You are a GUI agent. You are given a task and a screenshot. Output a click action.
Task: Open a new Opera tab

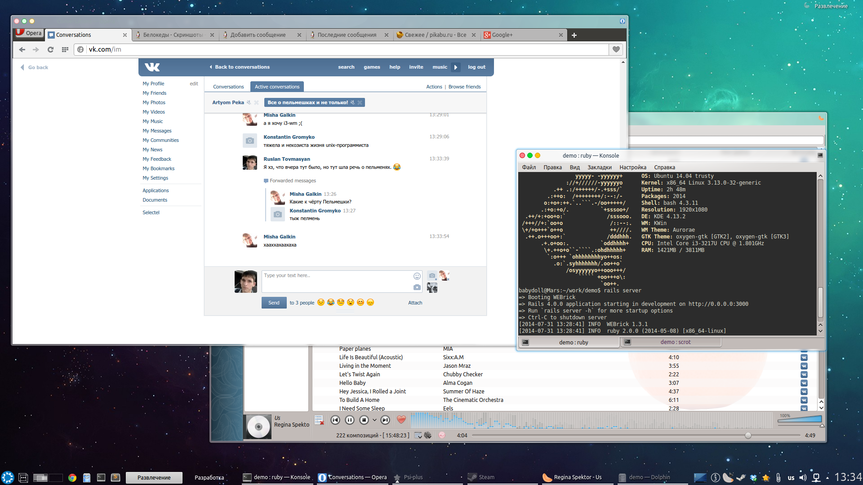point(574,35)
